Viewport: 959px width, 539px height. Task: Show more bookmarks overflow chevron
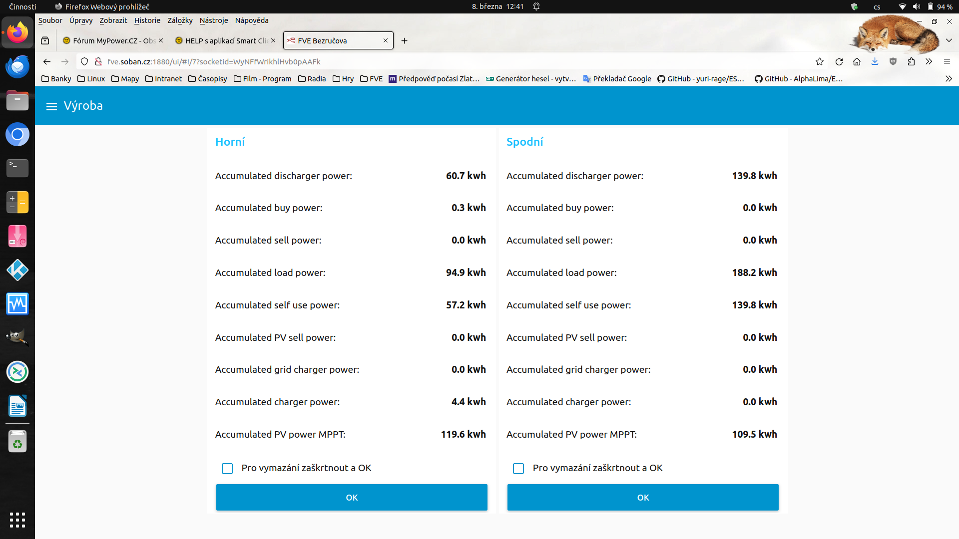[949, 79]
